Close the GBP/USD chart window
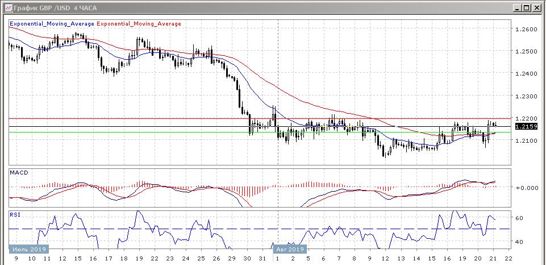 coord(536,8)
